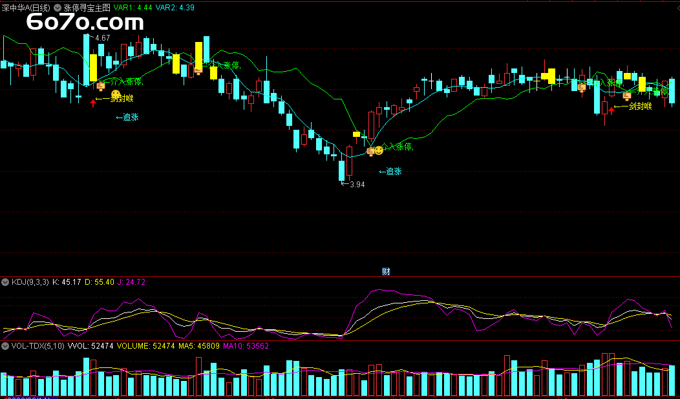The image size is (680, 399).
Task: Click the red up arrow beside right 一剑封喉
Action: pos(611,110)
